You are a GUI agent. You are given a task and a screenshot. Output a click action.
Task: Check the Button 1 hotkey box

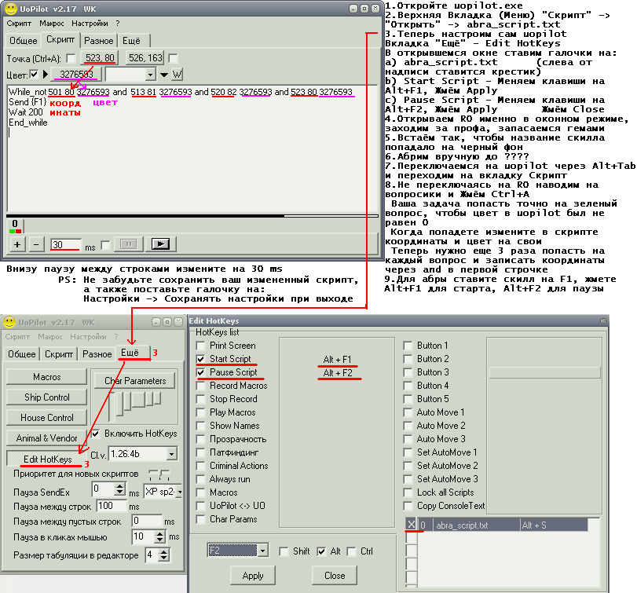[408, 346]
